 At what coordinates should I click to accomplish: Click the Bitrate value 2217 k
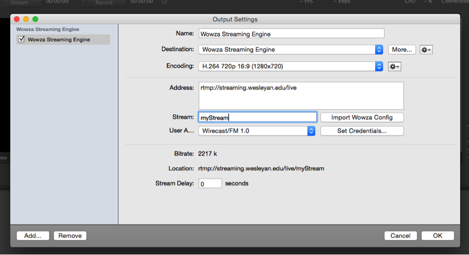click(x=207, y=154)
